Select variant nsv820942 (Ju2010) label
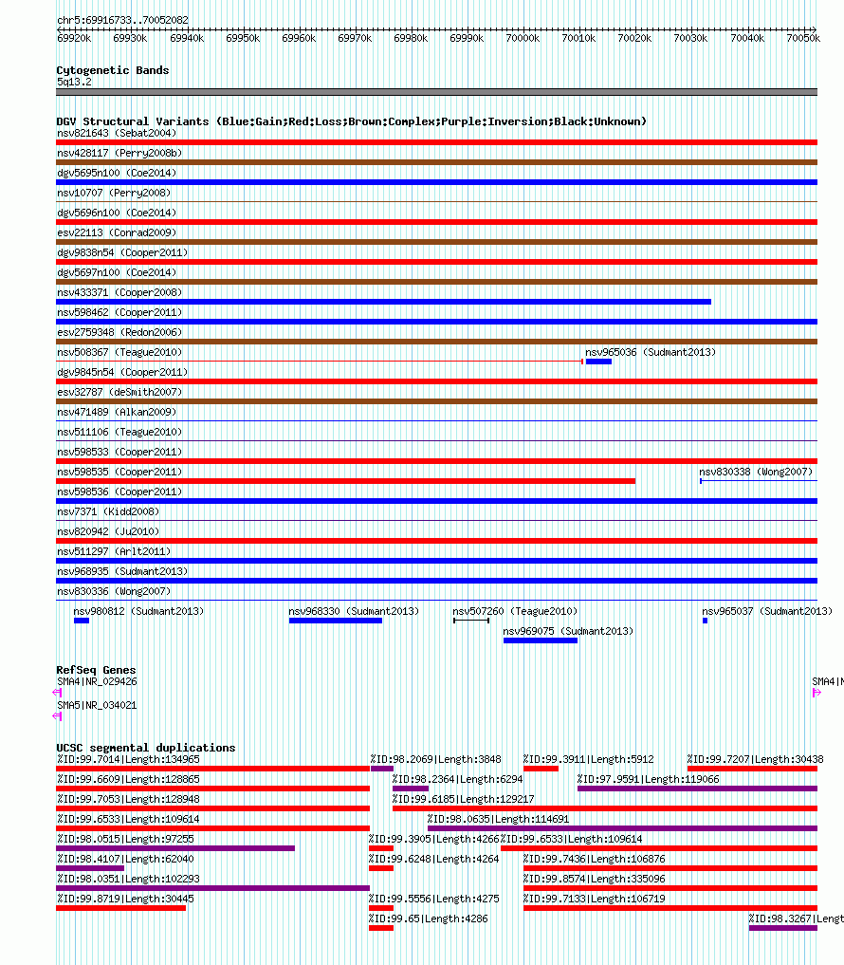The width and height of the screenshot is (844, 965). coord(108,531)
